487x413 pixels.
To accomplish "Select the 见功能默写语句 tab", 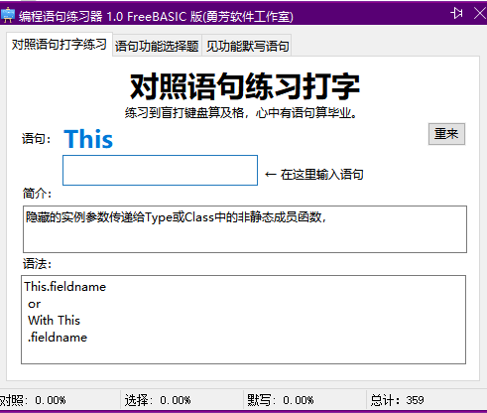I will pyautogui.click(x=247, y=46).
